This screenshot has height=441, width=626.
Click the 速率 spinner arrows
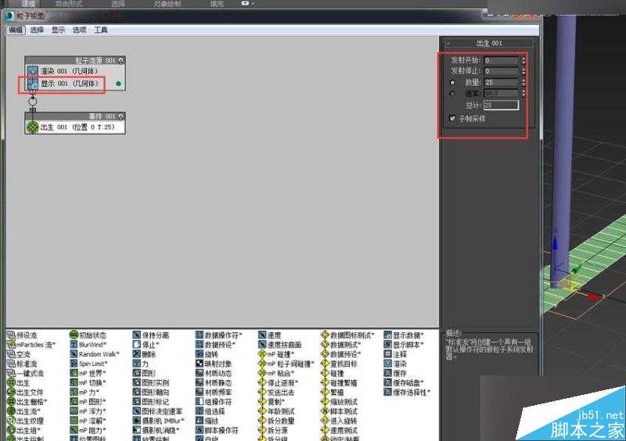[523, 93]
